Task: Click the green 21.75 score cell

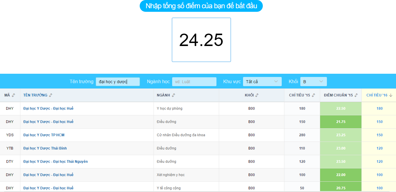Action: tap(340, 122)
